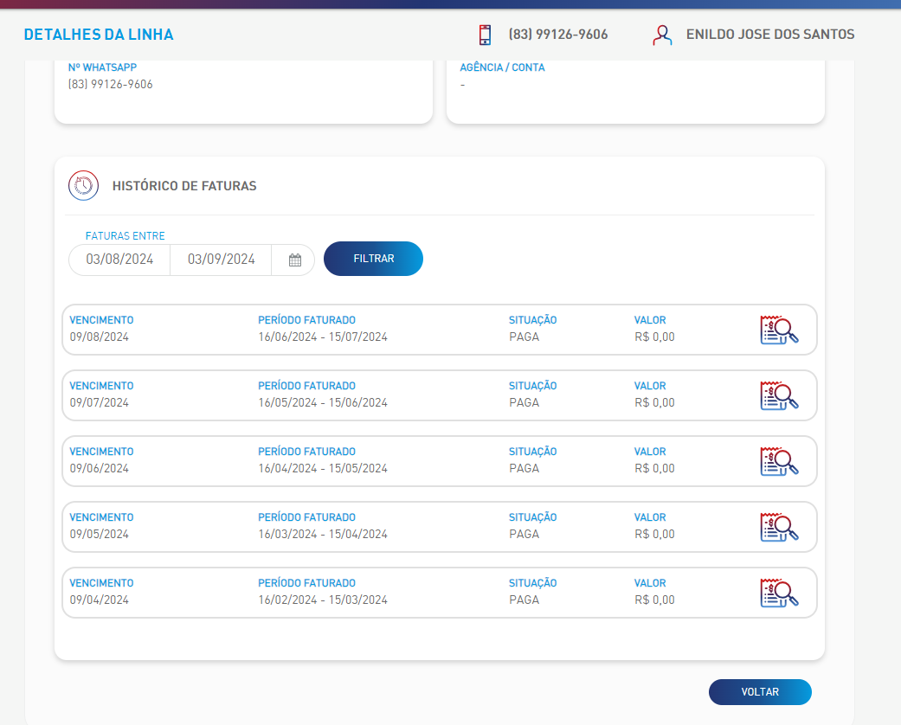
Task: View invoice details for due date 09/06/2024
Action: pos(779,462)
